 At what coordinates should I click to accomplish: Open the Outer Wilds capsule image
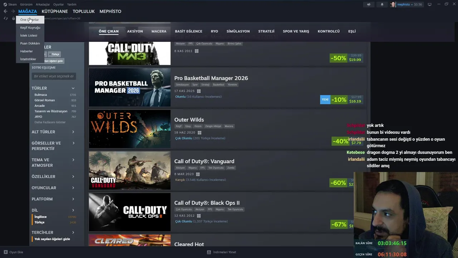tap(130, 129)
